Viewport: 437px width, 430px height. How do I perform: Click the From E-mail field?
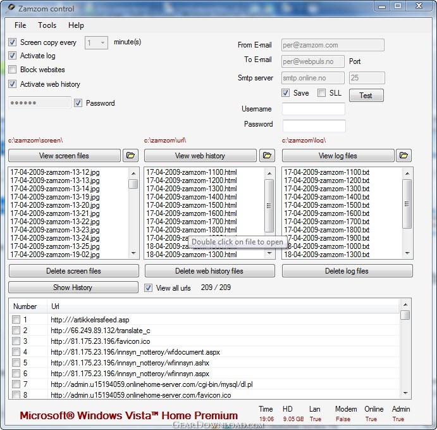(333, 45)
